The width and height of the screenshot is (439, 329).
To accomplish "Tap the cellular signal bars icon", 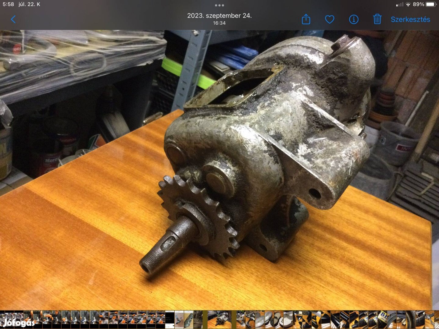I will (x=399, y=4).
